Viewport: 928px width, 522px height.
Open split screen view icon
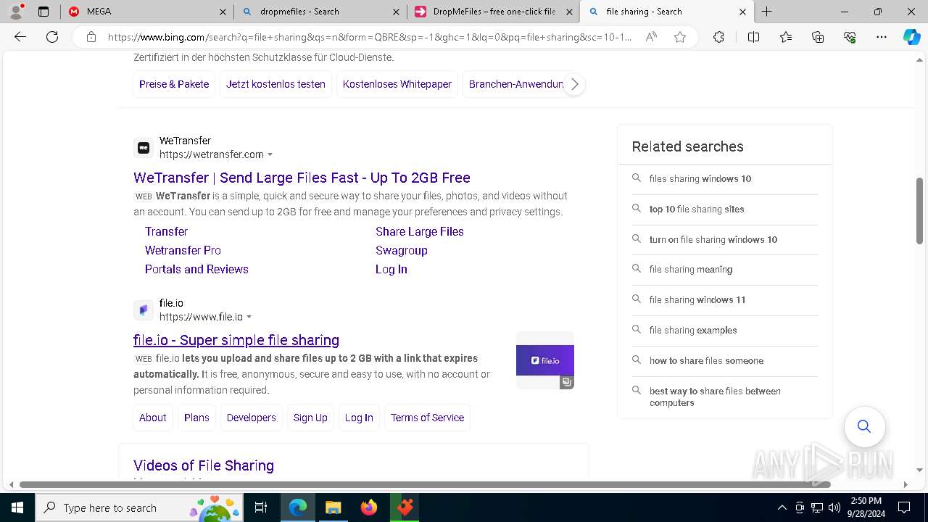tap(753, 37)
